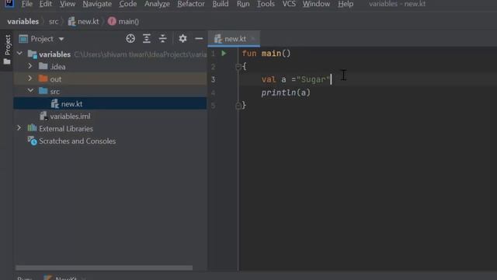Open the Refactor menu
The width and height of the screenshot is (497, 280).
click(x=191, y=4)
